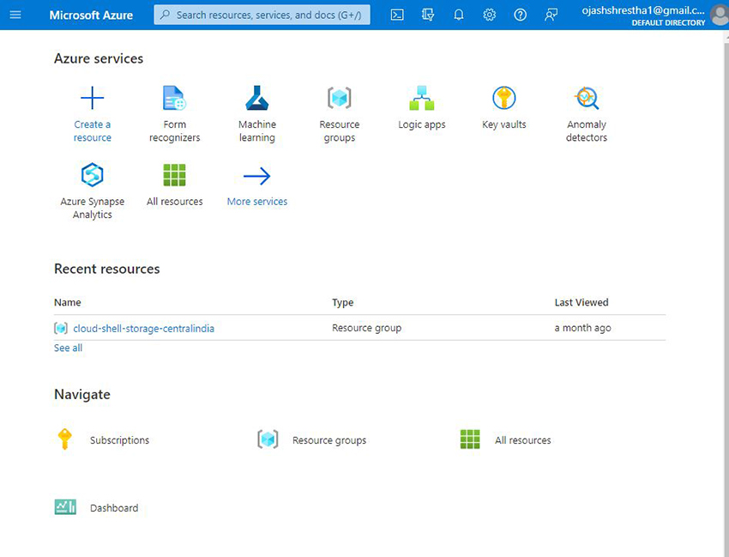Navigate to Subscriptions
The image size is (729, 557).
(119, 440)
